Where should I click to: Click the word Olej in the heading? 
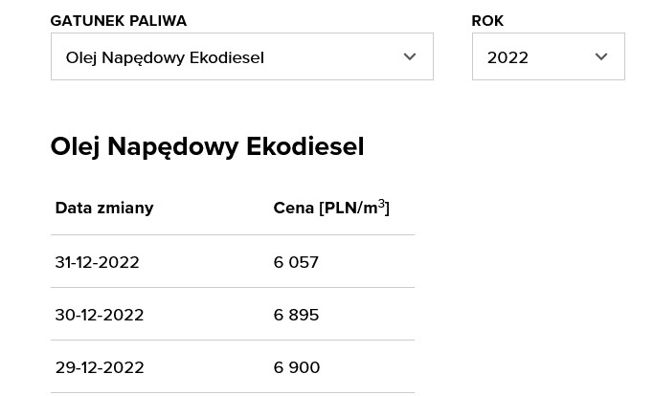click(x=75, y=146)
